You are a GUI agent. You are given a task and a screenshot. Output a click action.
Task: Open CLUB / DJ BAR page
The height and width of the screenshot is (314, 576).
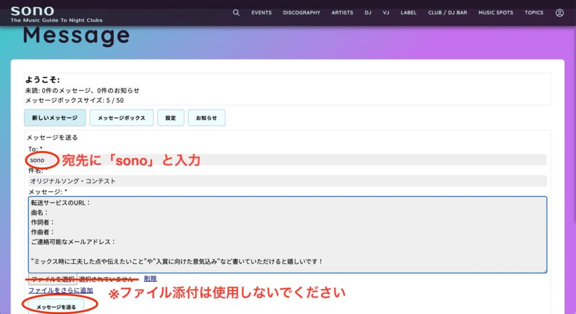click(447, 12)
